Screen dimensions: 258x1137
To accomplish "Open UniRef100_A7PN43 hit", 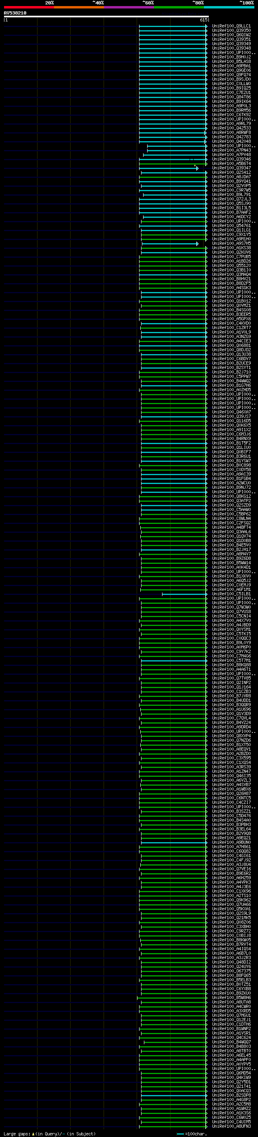I will point(231,150).
